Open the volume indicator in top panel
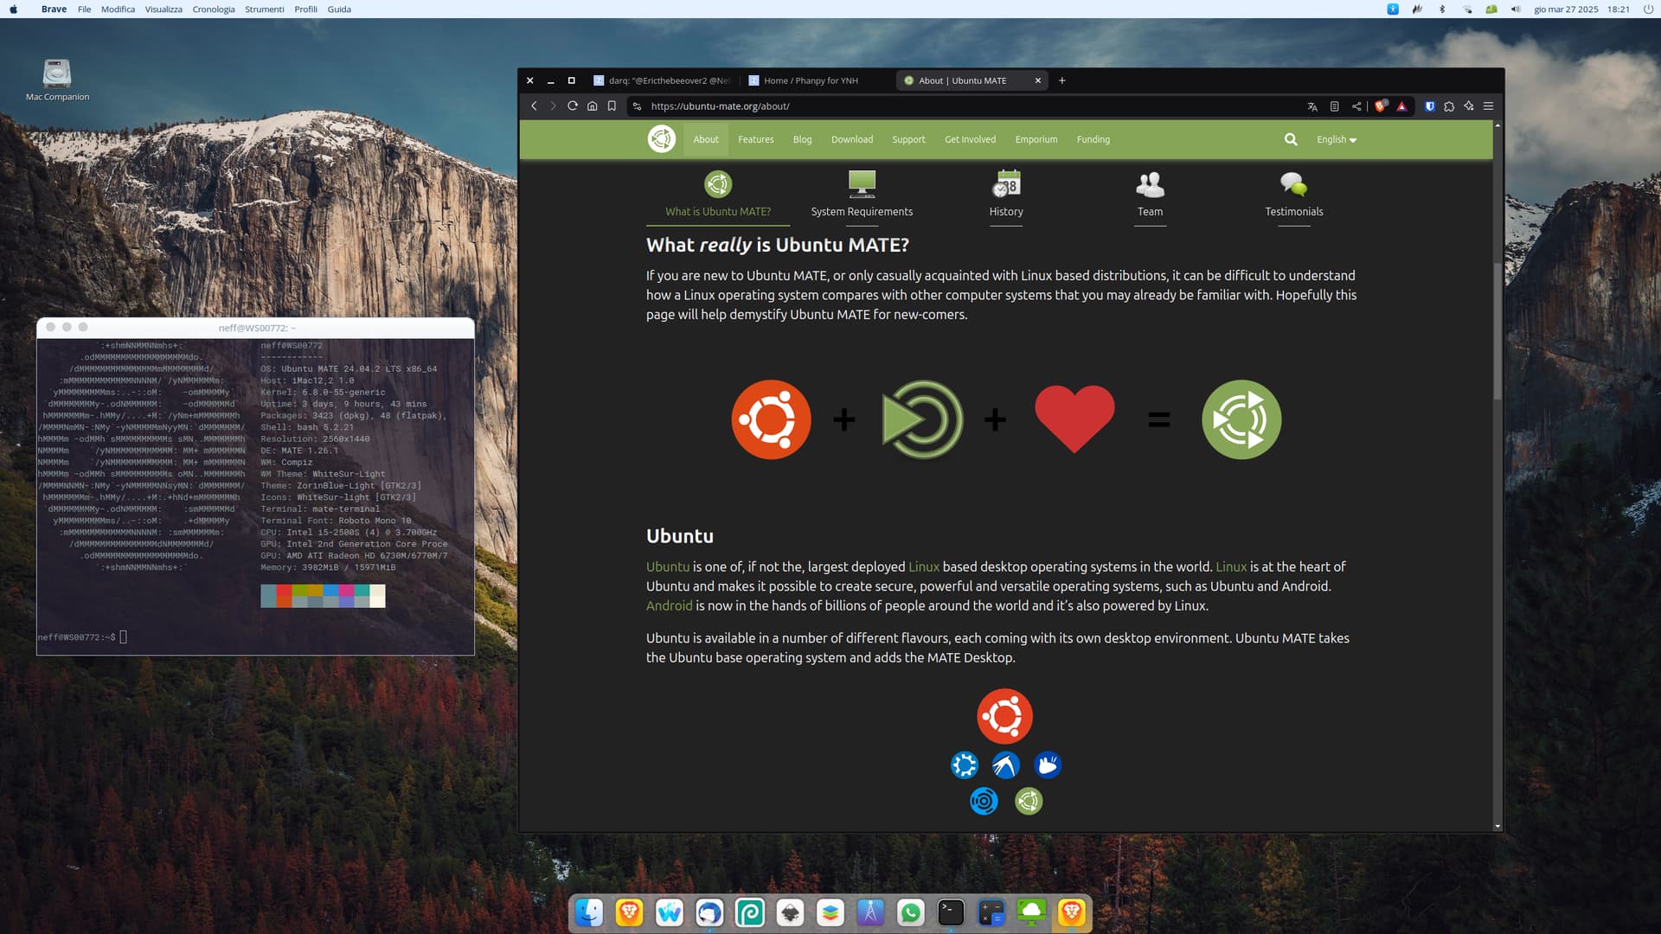This screenshot has height=934, width=1661. (1516, 10)
